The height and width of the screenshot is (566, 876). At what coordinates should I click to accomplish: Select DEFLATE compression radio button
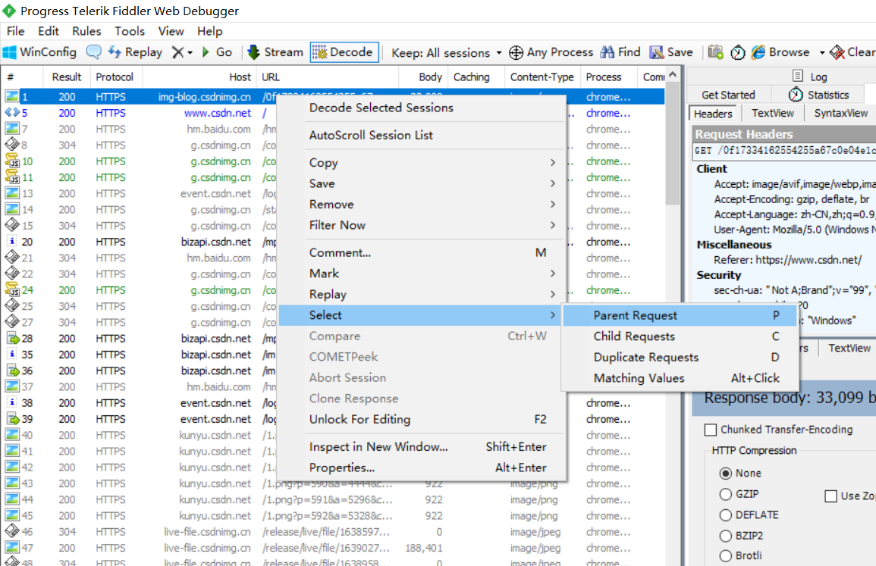pos(726,514)
